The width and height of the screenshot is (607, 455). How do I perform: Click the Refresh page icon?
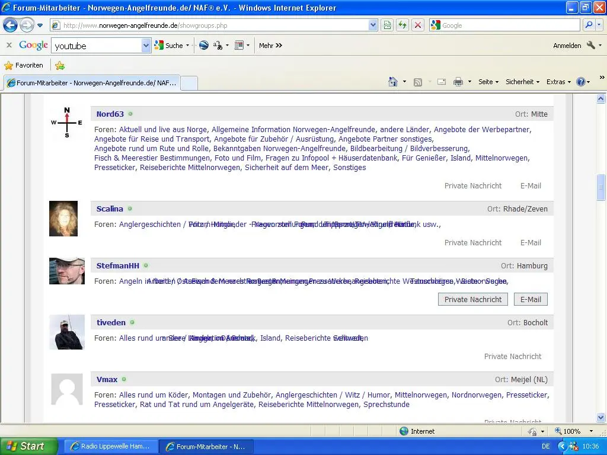point(403,25)
